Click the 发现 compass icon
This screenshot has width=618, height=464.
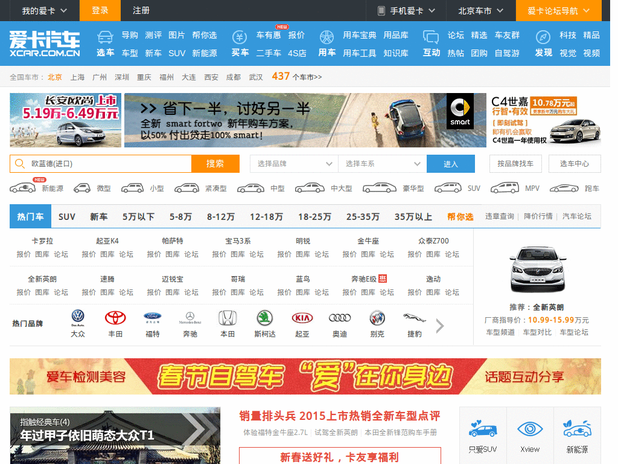pos(543,37)
